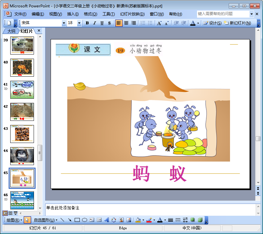This screenshot has width=263, height=234.
Task: Open font color dropdown in formatting toolbar
Action: click(x=198, y=23)
